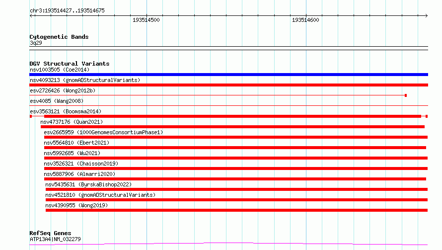Click the red bar under nsv3526321
Screen dimensions: 442x250
[236, 168]
